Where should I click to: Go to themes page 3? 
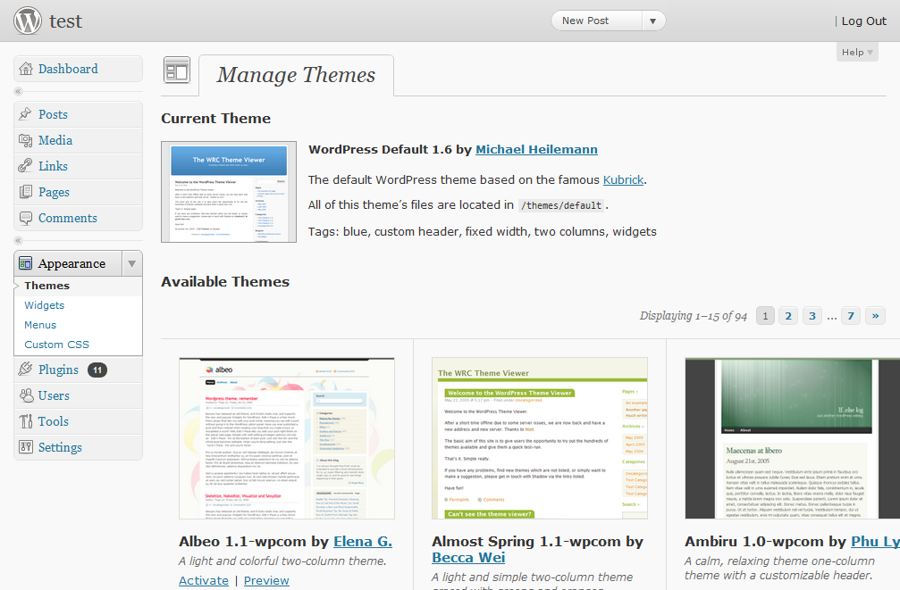pos(812,316)
